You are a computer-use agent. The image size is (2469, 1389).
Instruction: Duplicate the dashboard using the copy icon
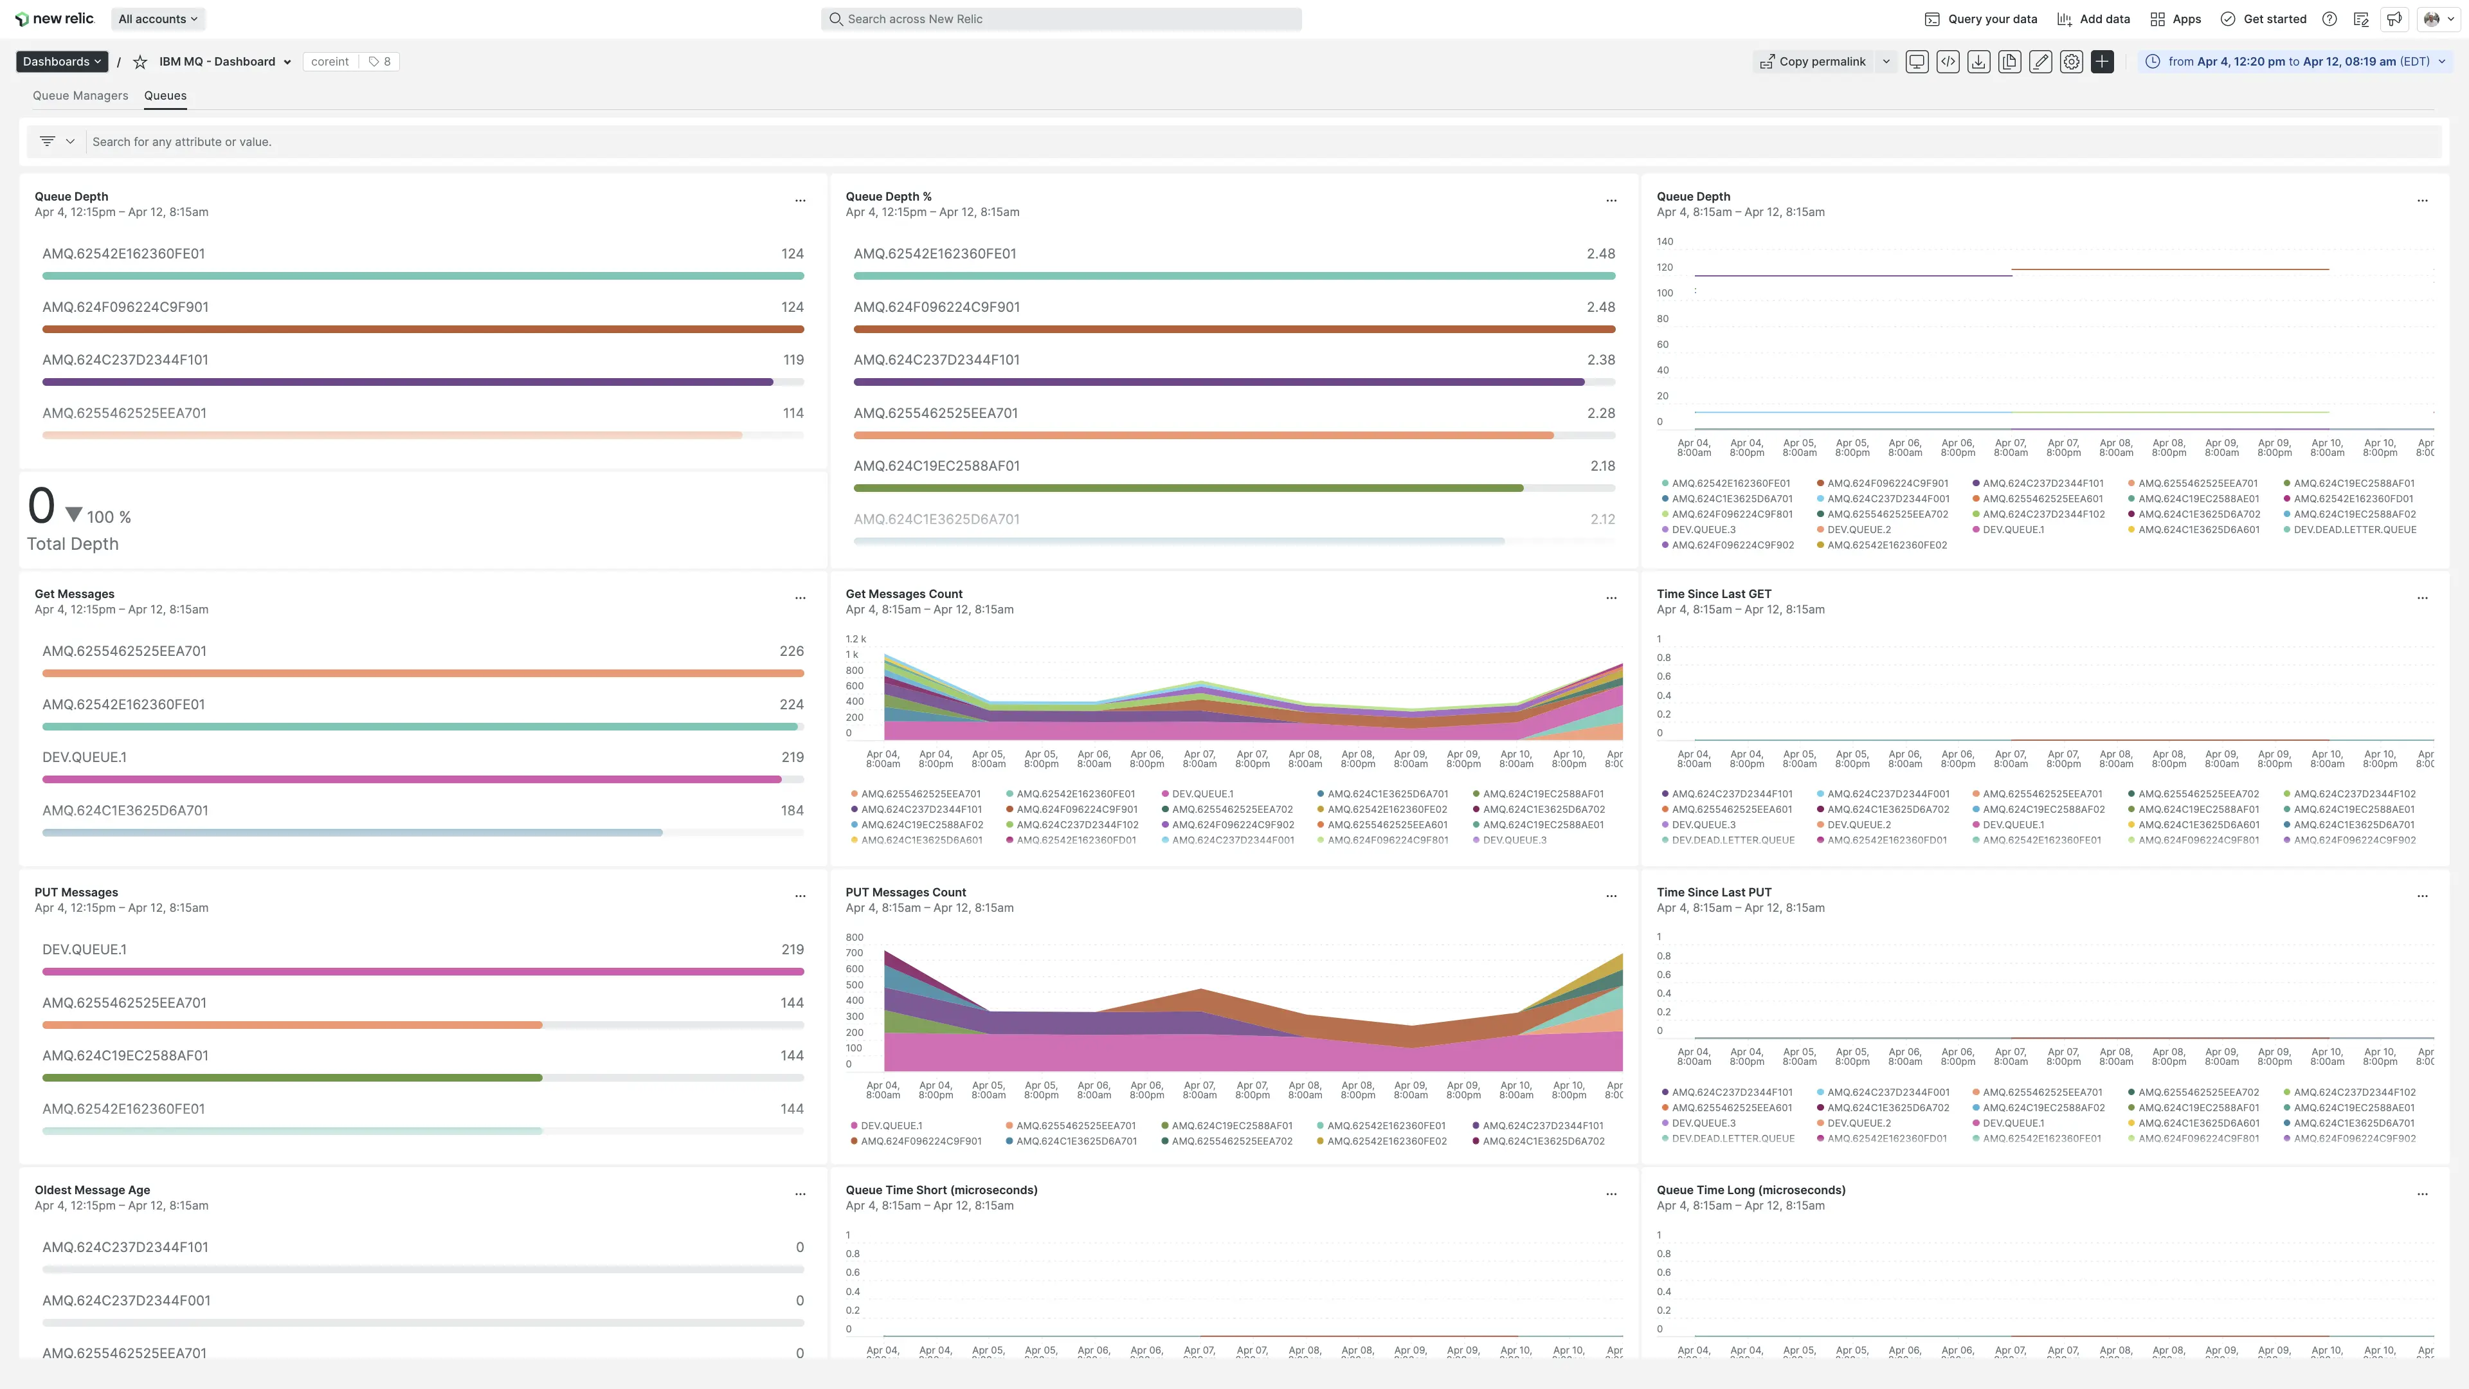[x=2009, y=61]
